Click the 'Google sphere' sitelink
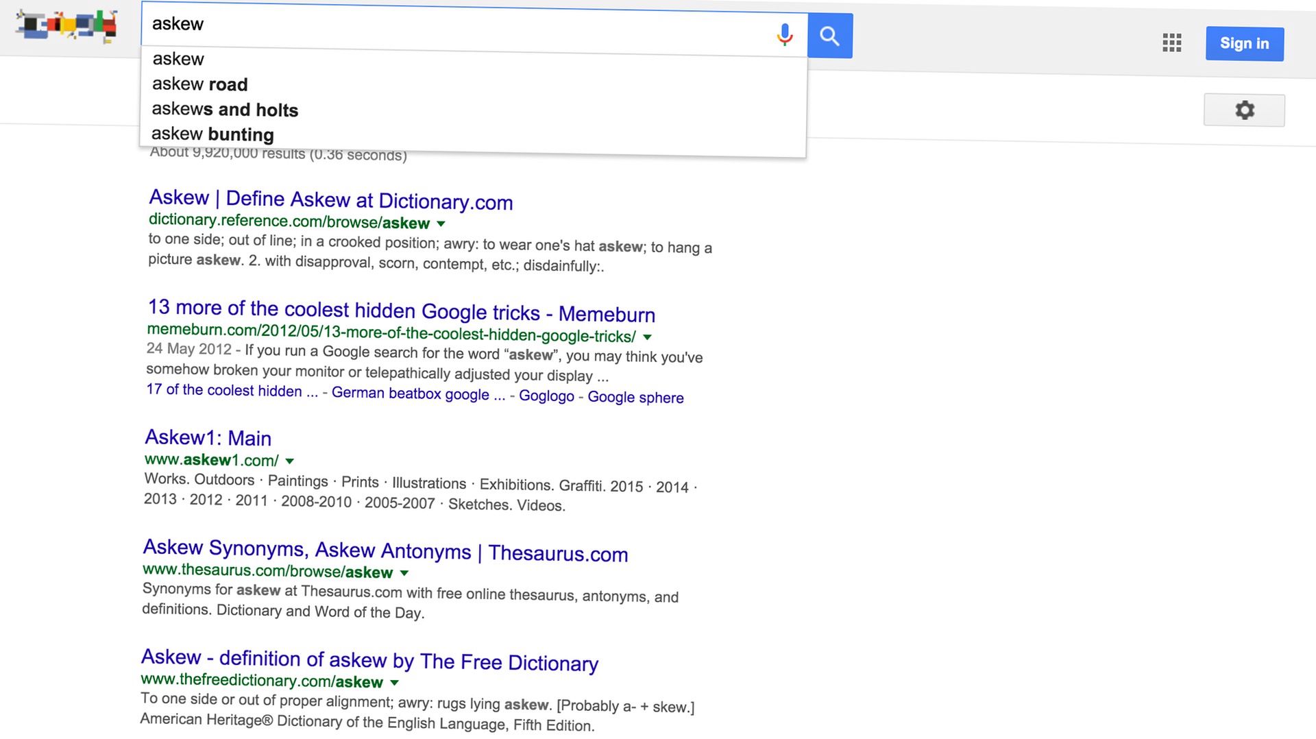 coord(635,398)
